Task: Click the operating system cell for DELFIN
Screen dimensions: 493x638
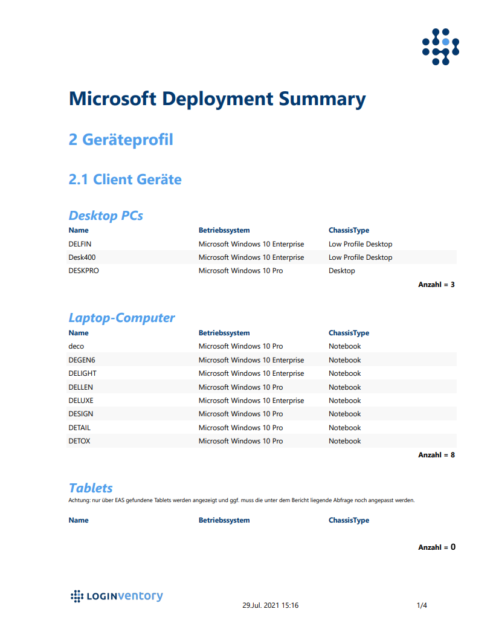Action: (x=251, y=244)
